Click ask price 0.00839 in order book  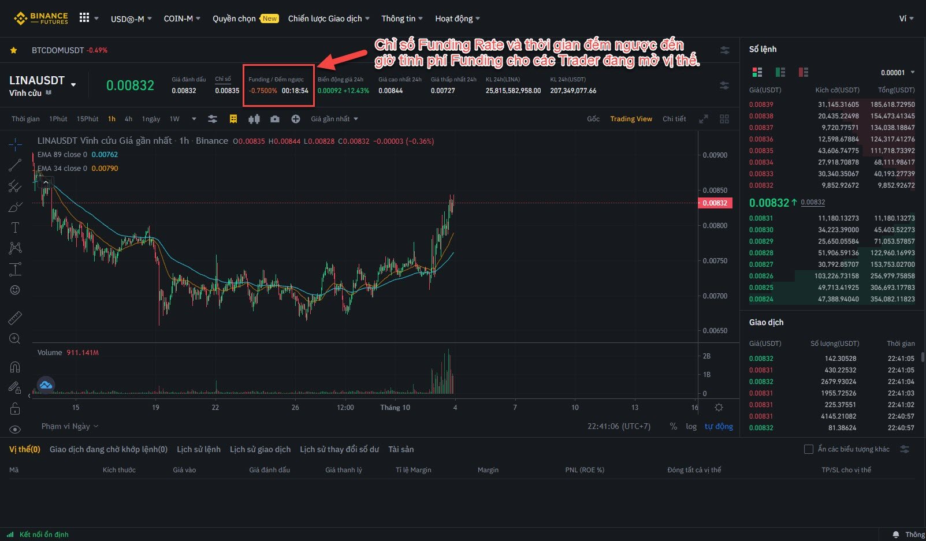(x=761, y=105)
